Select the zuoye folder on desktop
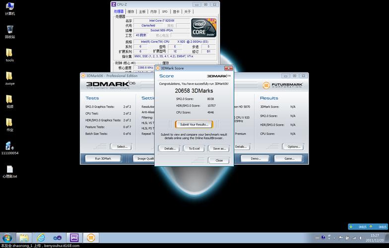Viewport: 389px width, 248px height. point(10,78)
